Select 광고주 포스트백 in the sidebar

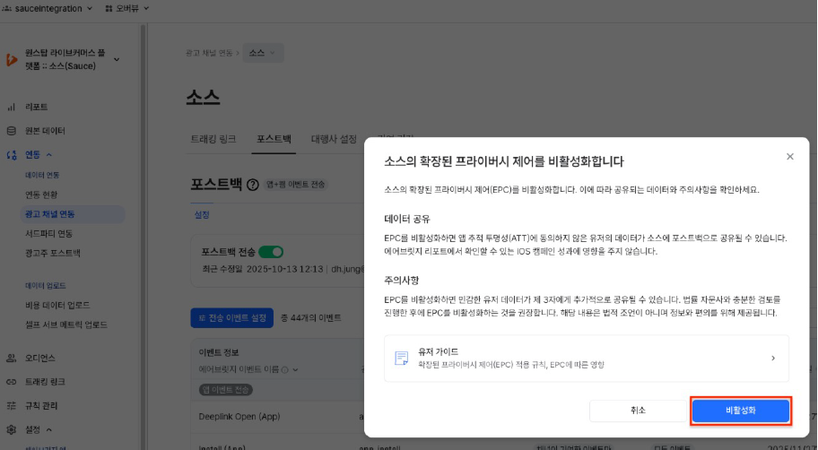click(x=53, y=254)
